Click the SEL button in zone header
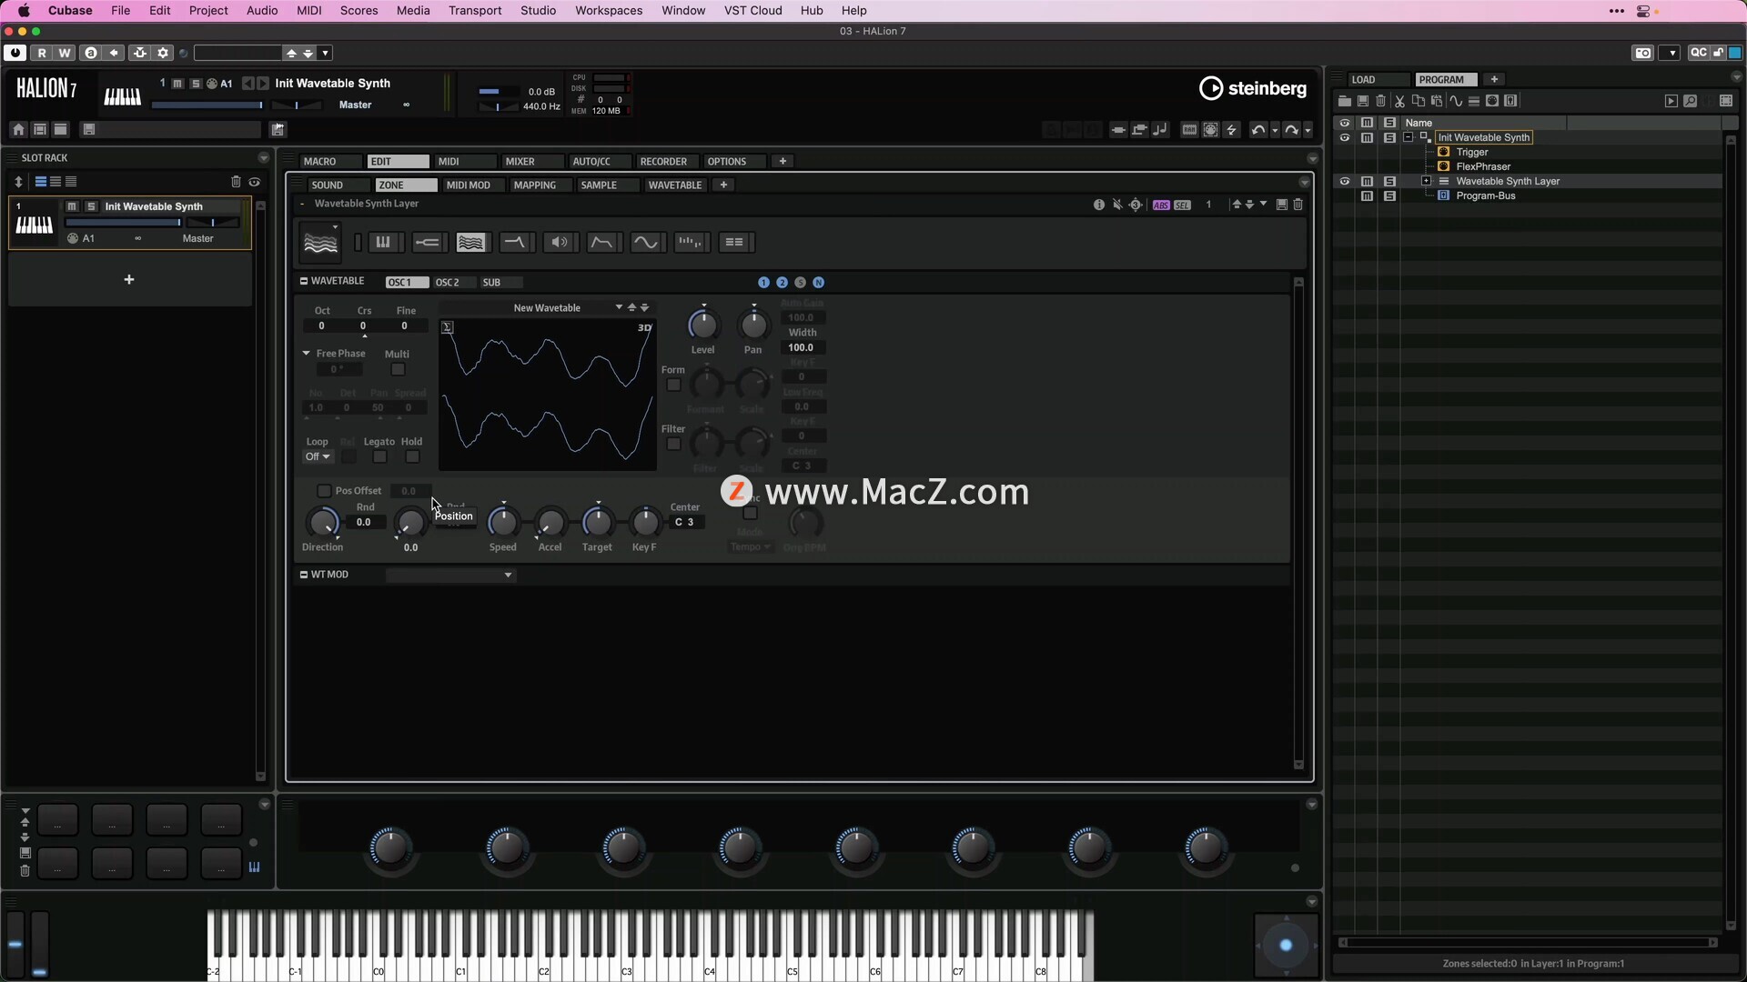This screenshot has height=982, width=1747. coord(1182,205)
